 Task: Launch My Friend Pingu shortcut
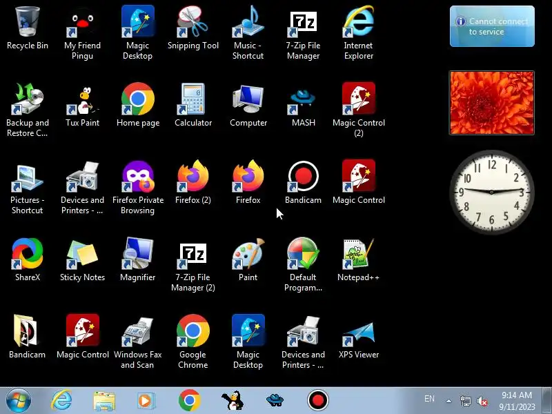82,32
